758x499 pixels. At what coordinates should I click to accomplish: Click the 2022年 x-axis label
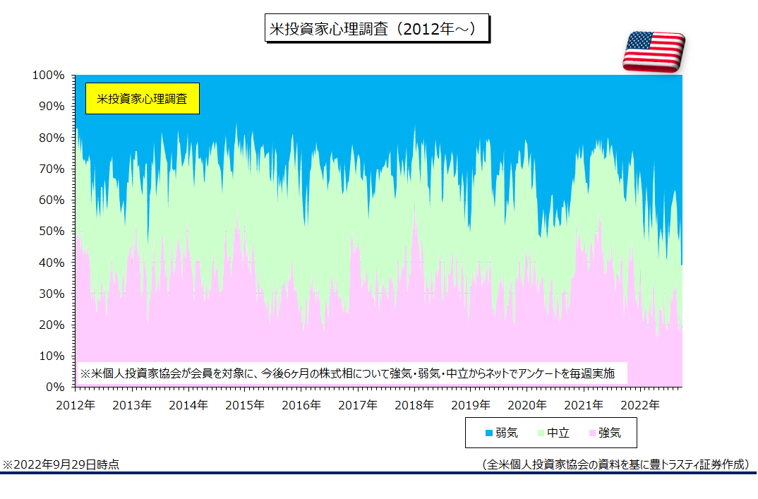tap(641, 405)
